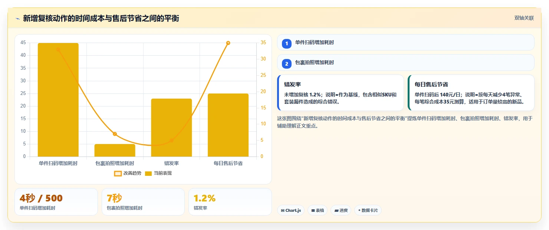Toggle the 当前表现 legend entry
Image resolution: width=549 pixels, height=230 pixels.
158,173
